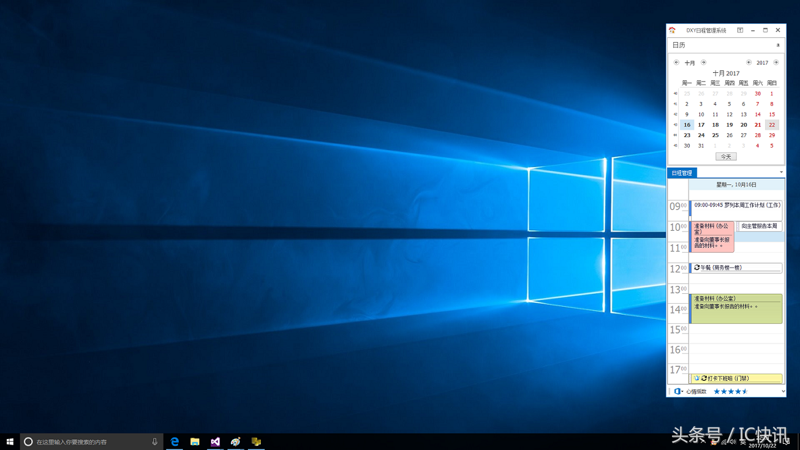
Task: Click next year arrow beside 2017
Action: pos(775,62)
